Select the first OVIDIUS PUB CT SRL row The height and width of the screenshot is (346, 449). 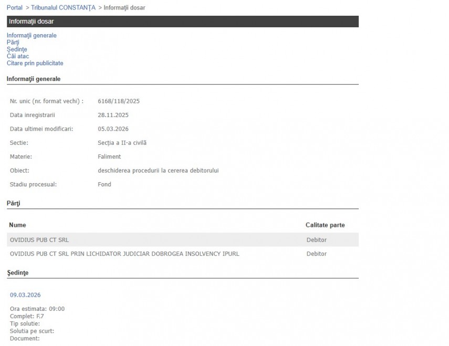39,240
